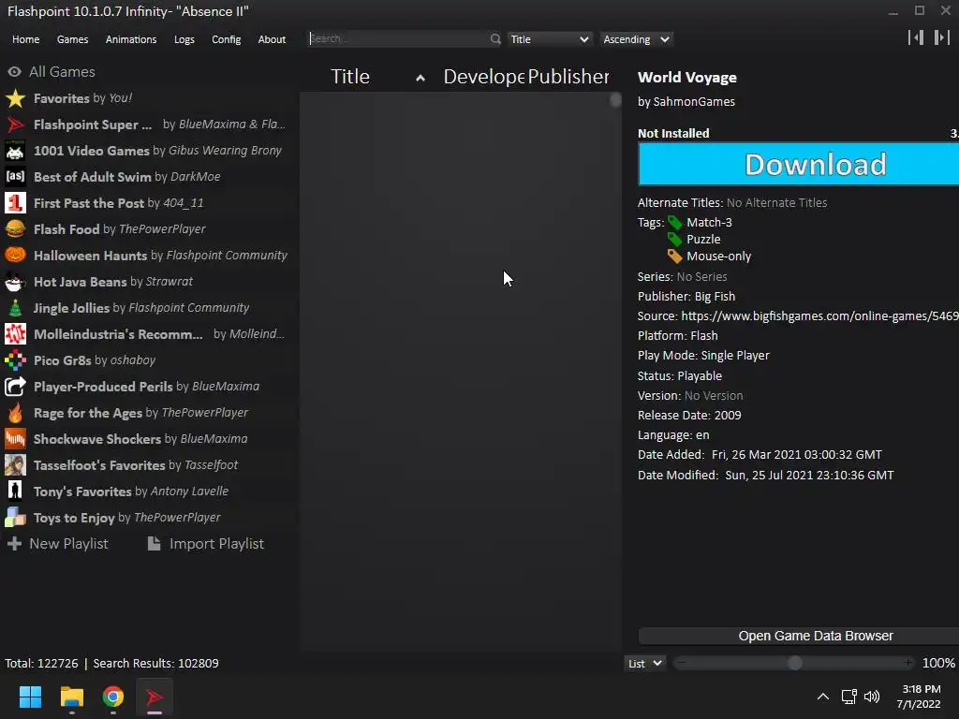The height and width of the screenshot is (719, 959).
Task: Select the Match-3 tag label
Action: click(x=709, y=223)
